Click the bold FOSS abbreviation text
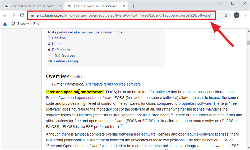Image resolution: width=250 pixels, height=150 pixels. [111, 92]
